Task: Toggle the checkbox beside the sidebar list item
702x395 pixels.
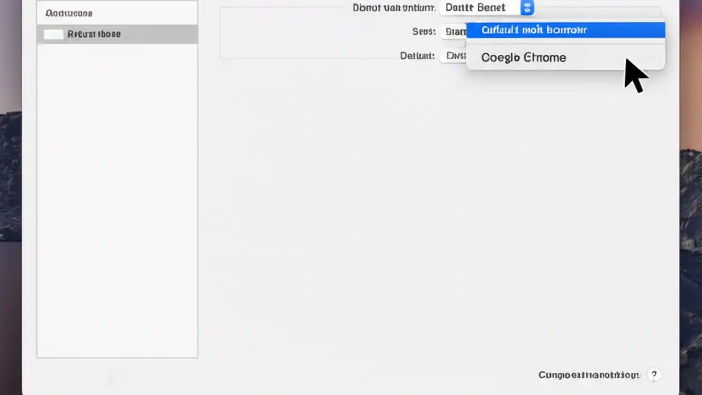Action: pyautogui.click(x=53, y=33)
